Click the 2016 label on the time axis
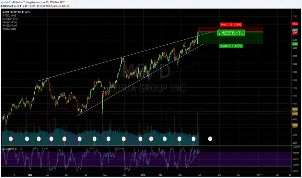 143,175
